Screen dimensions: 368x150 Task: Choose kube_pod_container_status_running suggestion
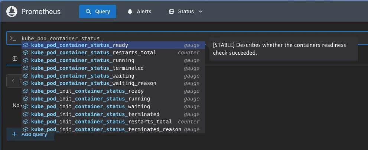[113, 60]
